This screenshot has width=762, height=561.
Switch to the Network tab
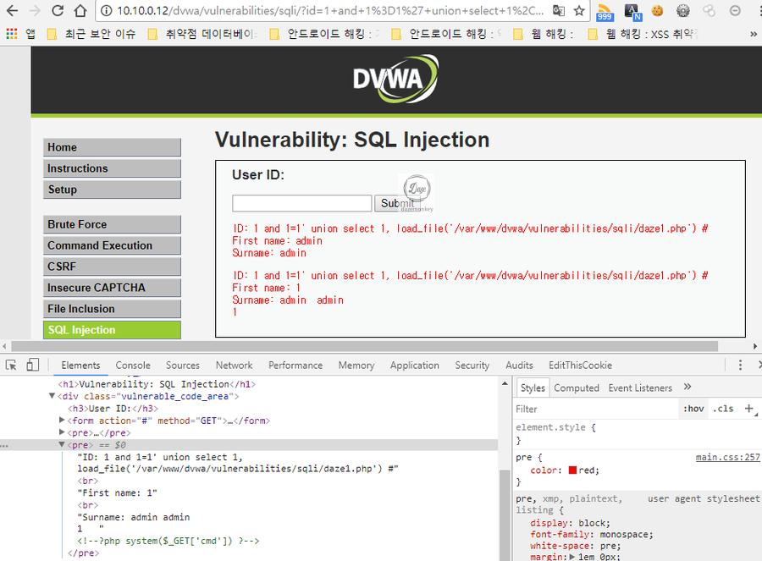235,365
